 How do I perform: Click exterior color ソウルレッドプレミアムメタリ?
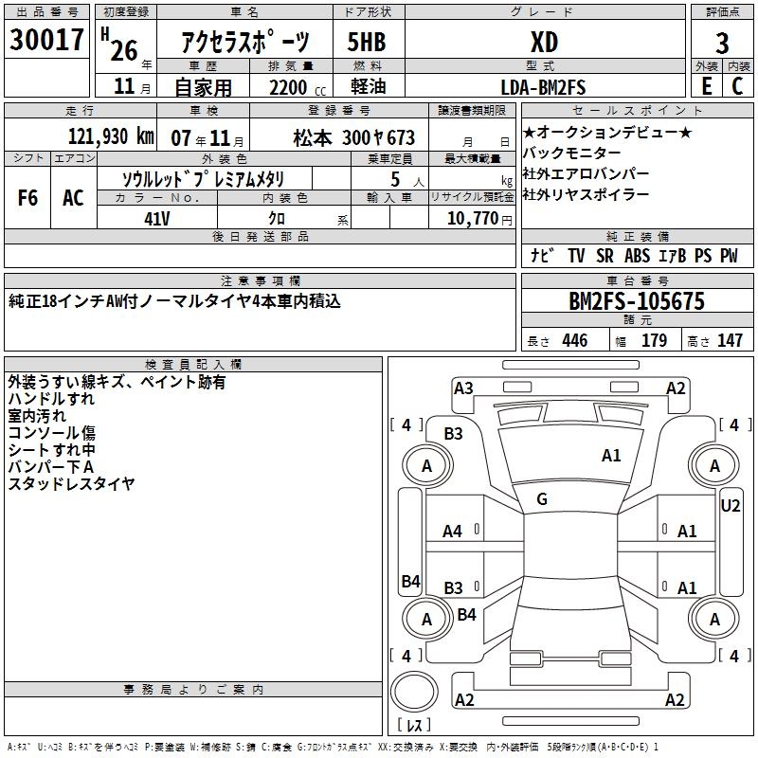pos(203,179)
